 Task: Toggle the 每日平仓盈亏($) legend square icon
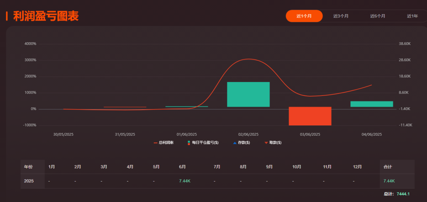[189, 143]
